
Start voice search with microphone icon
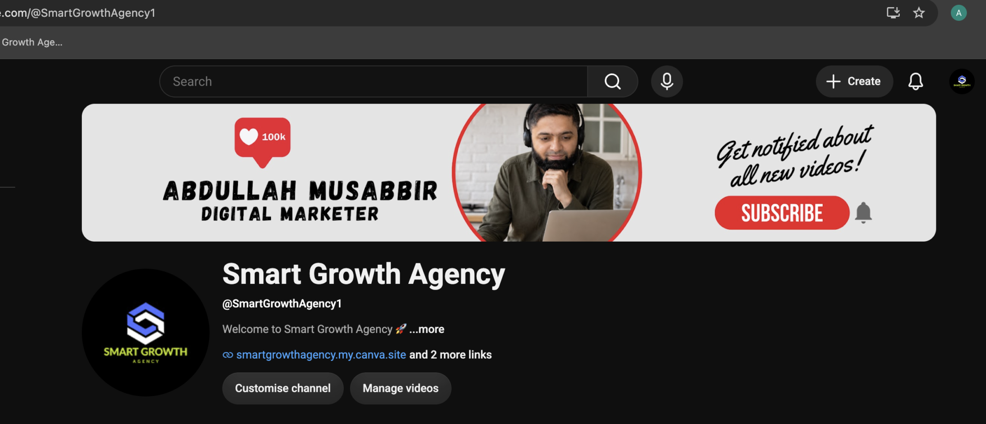pyautogui.click(x=667, y=81)
